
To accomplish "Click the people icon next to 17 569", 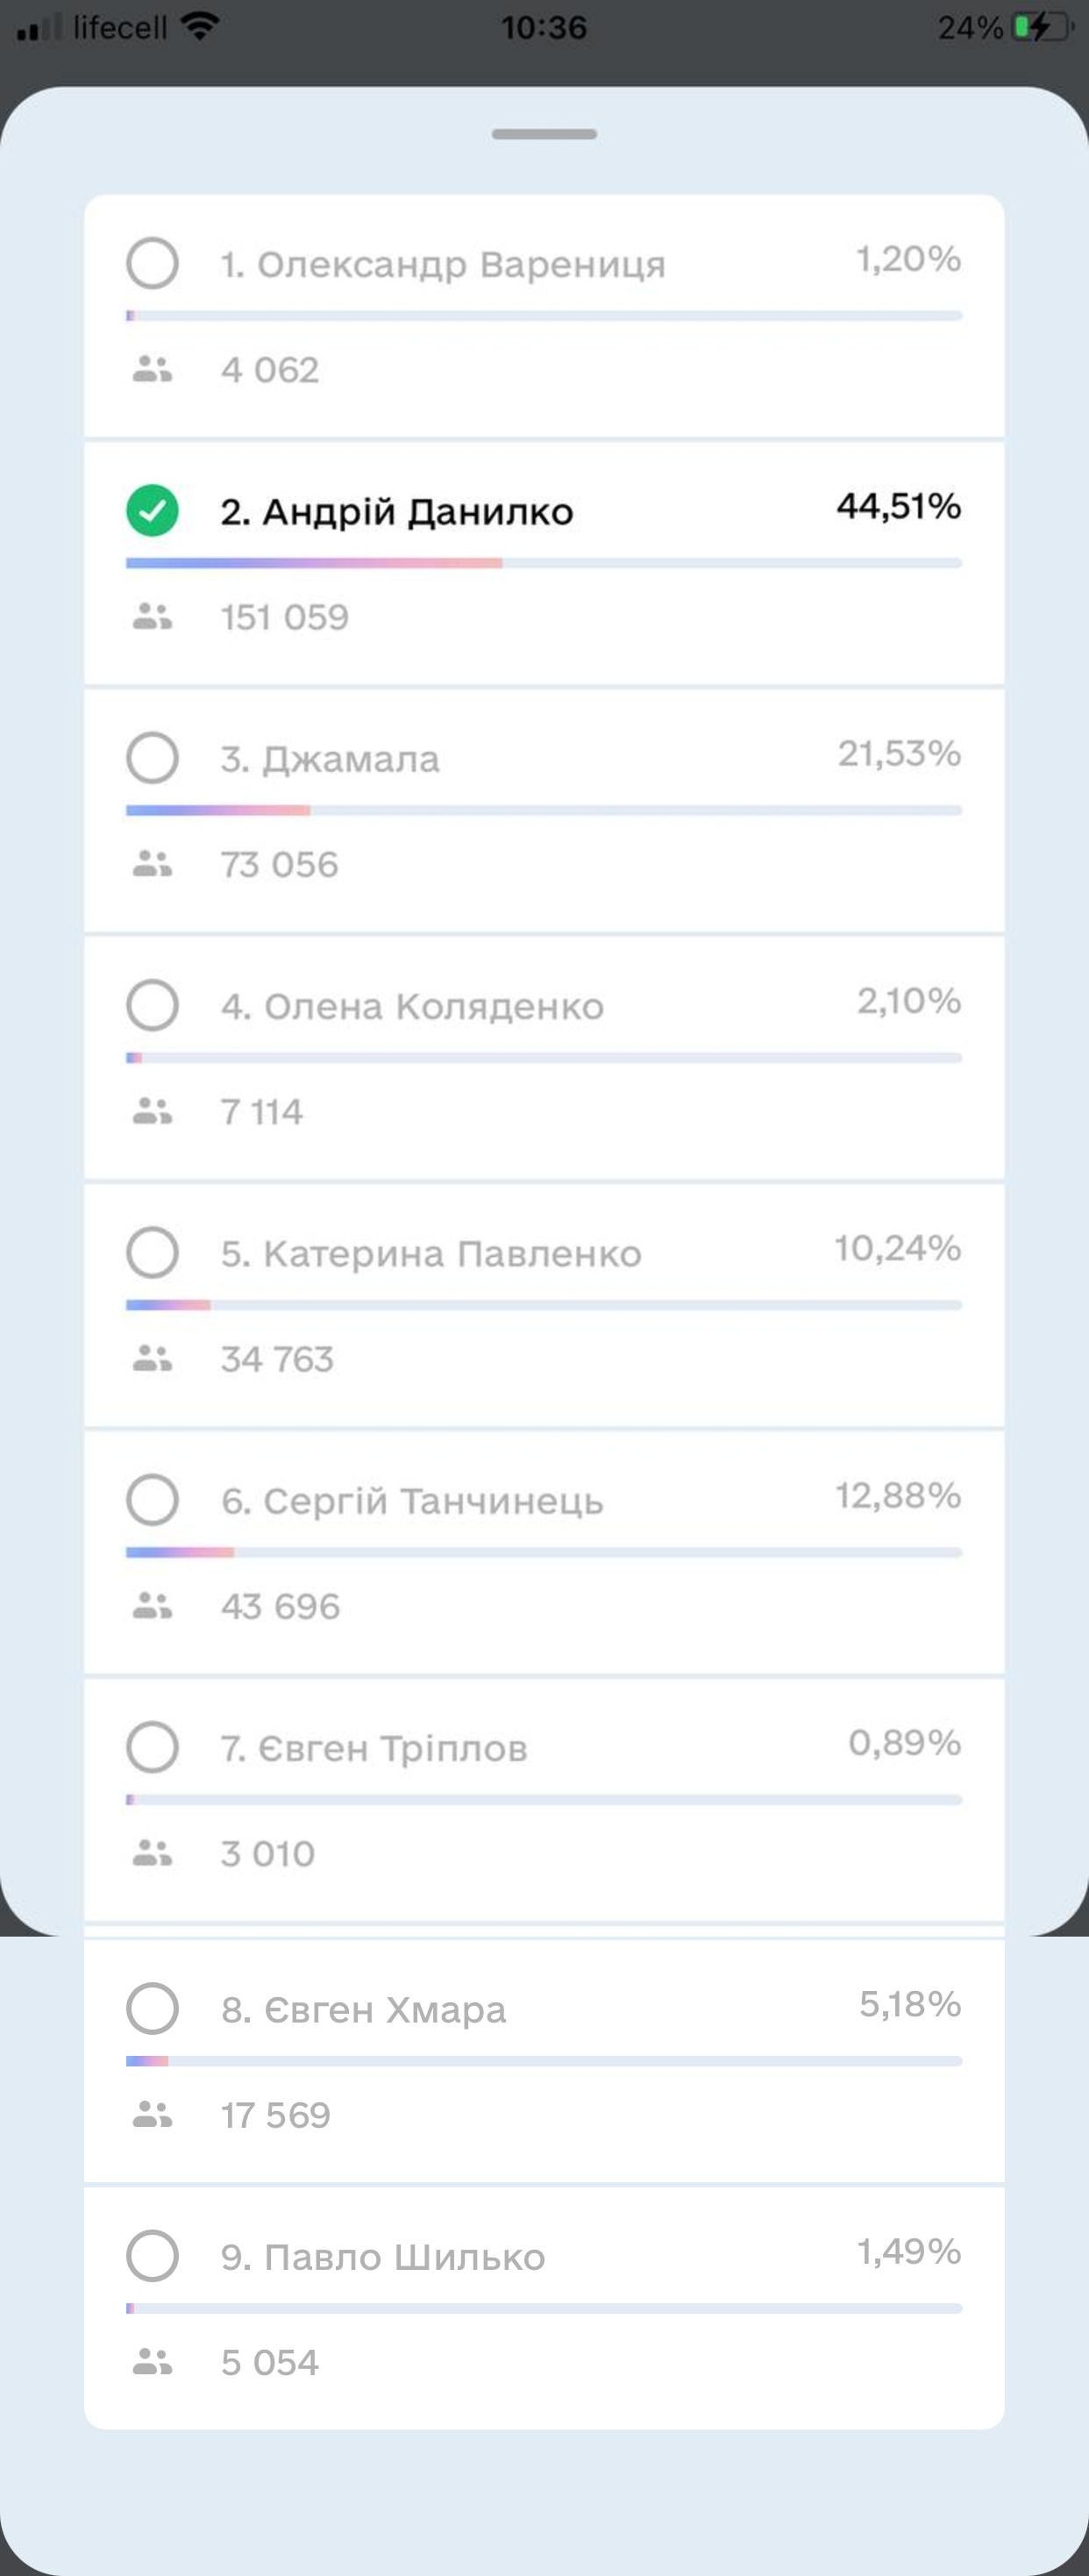I will [152, 2114].
